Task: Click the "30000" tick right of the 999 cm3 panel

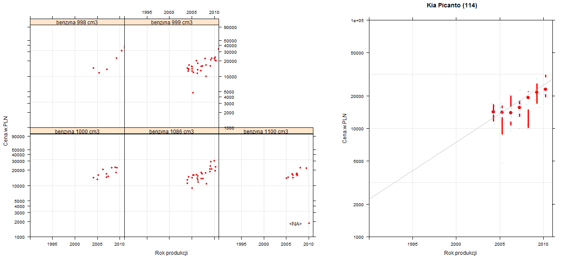Action: [x=230, y=52]
